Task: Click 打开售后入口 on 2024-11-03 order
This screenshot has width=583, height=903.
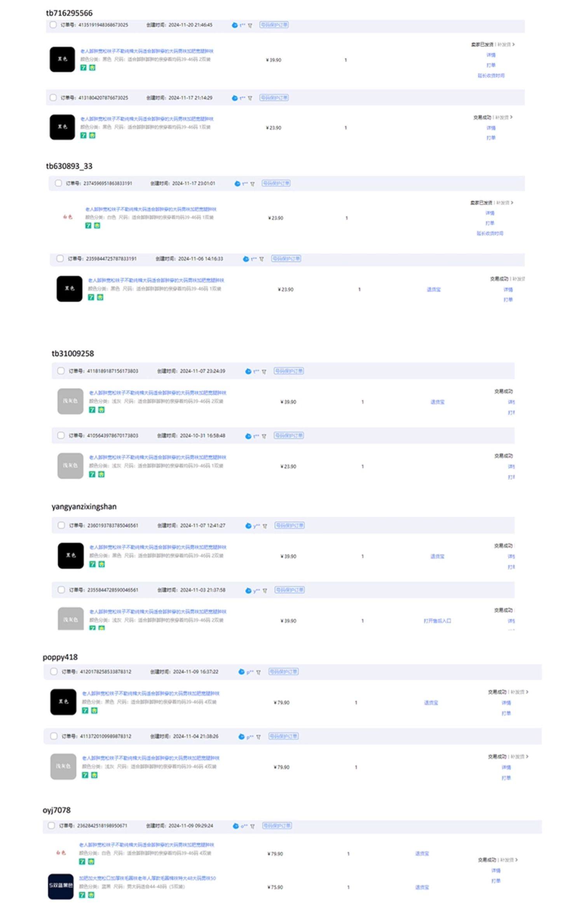Action: (x=437, y=621)
